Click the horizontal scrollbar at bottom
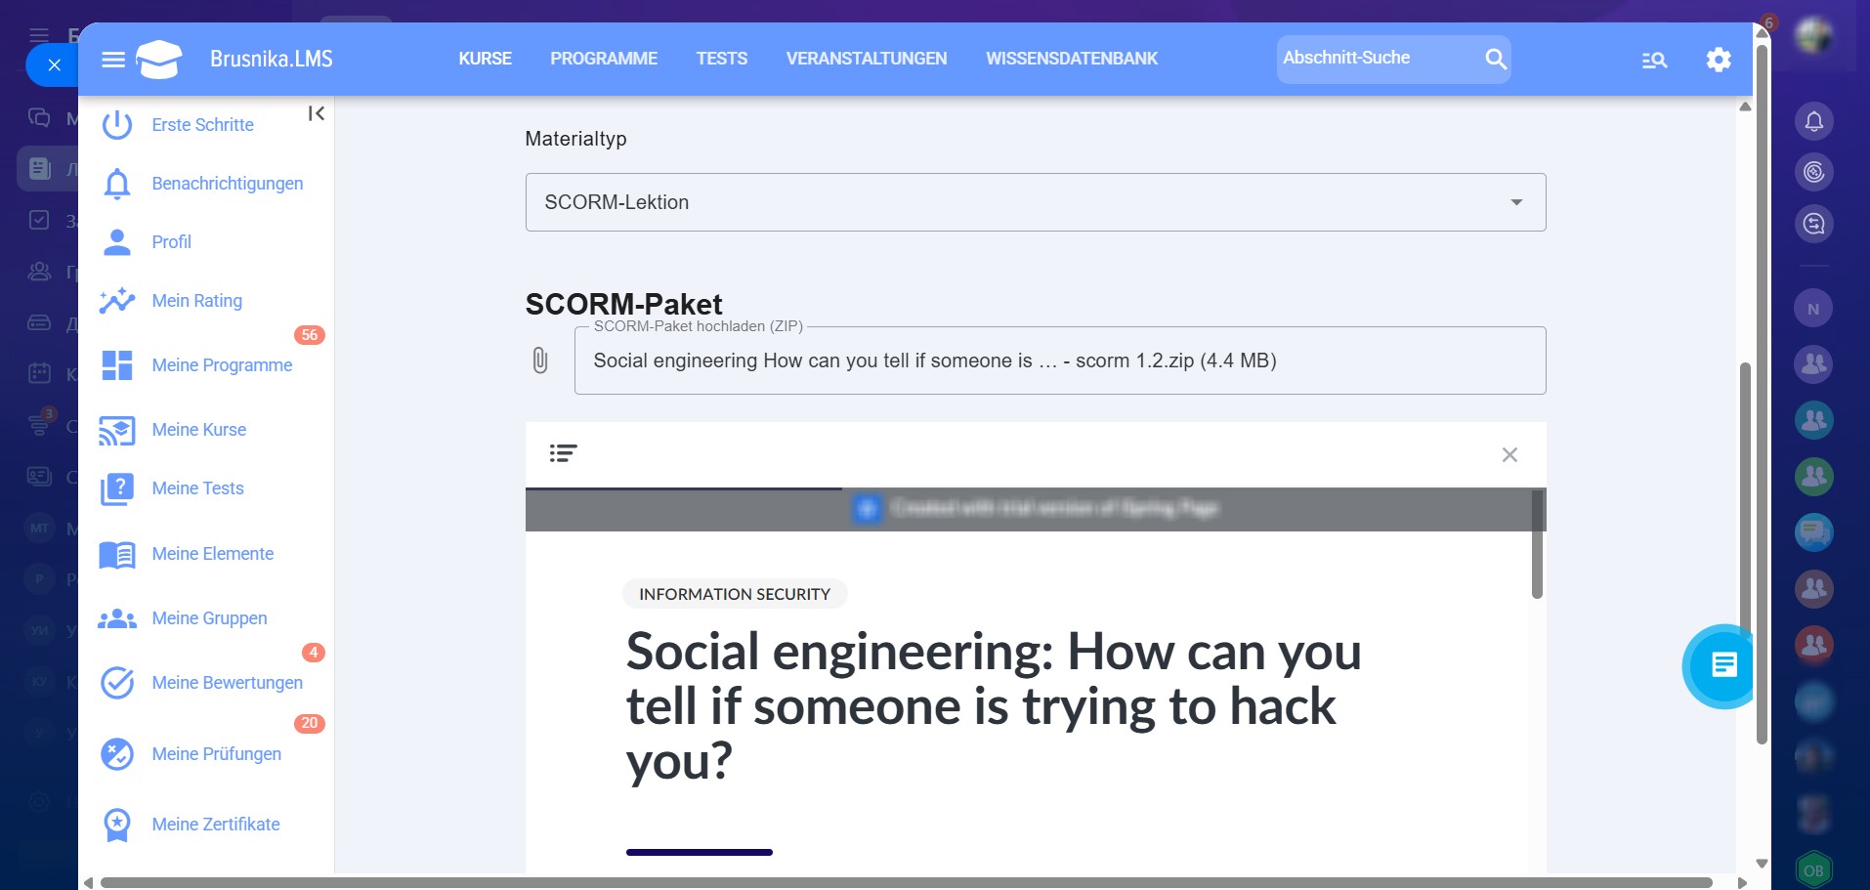1870x890 pixels. (x=905, y=882)
